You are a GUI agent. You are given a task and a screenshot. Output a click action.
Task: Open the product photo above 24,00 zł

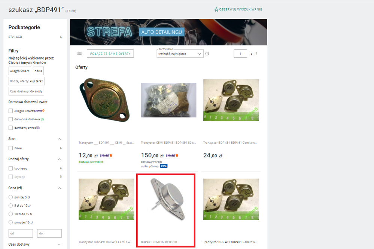(x=231, y=100)
